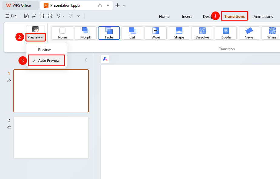Select slide 2 thumbnail
Image resolution: width=280 pixels, height=179 pixels.
(51, 138)
